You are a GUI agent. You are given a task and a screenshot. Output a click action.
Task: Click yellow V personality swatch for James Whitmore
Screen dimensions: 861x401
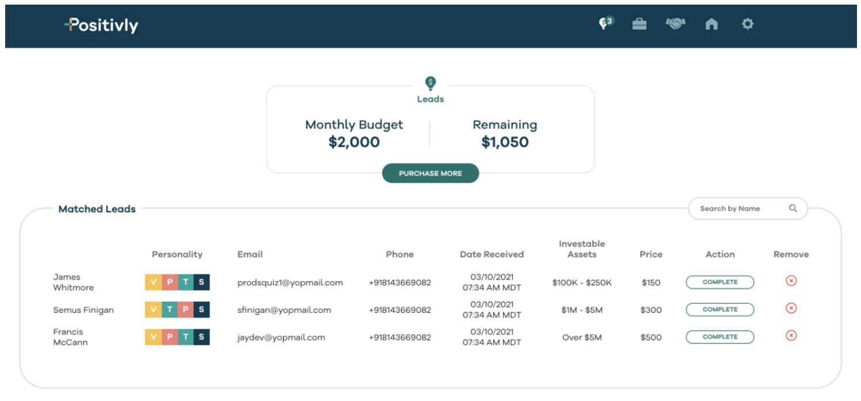pyautogui.click(x=153, y=282)
